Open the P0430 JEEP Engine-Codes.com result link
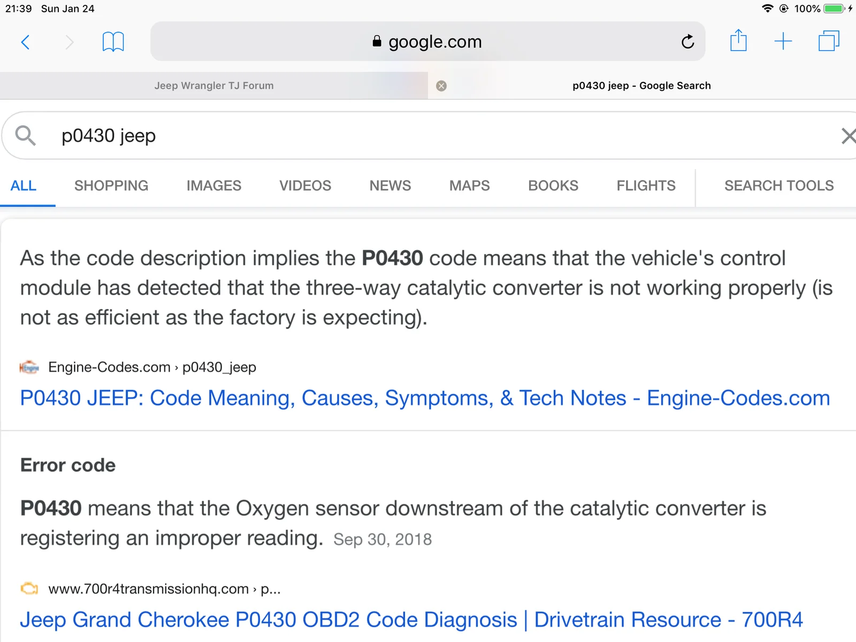Viewport: 856px width, 642px height. click(x=425, y=398)
